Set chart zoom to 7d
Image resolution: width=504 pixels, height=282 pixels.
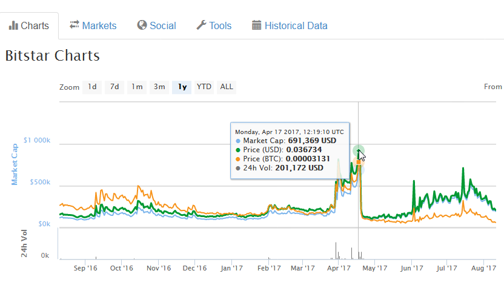point(114,87)
